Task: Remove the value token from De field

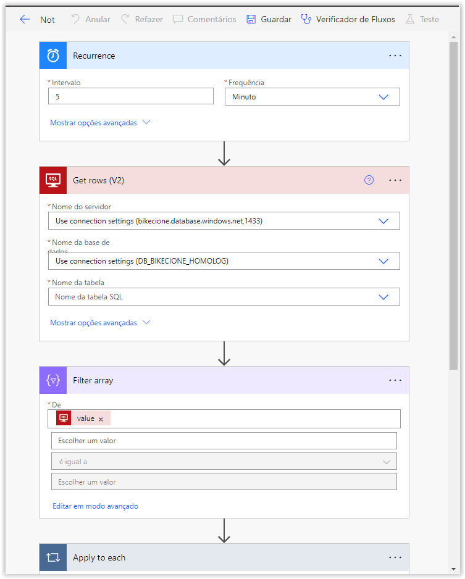Action: pyautogui.click(x=101, y=419)
